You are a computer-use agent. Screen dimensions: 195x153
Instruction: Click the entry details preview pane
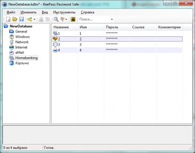click(x=97, y=135)
